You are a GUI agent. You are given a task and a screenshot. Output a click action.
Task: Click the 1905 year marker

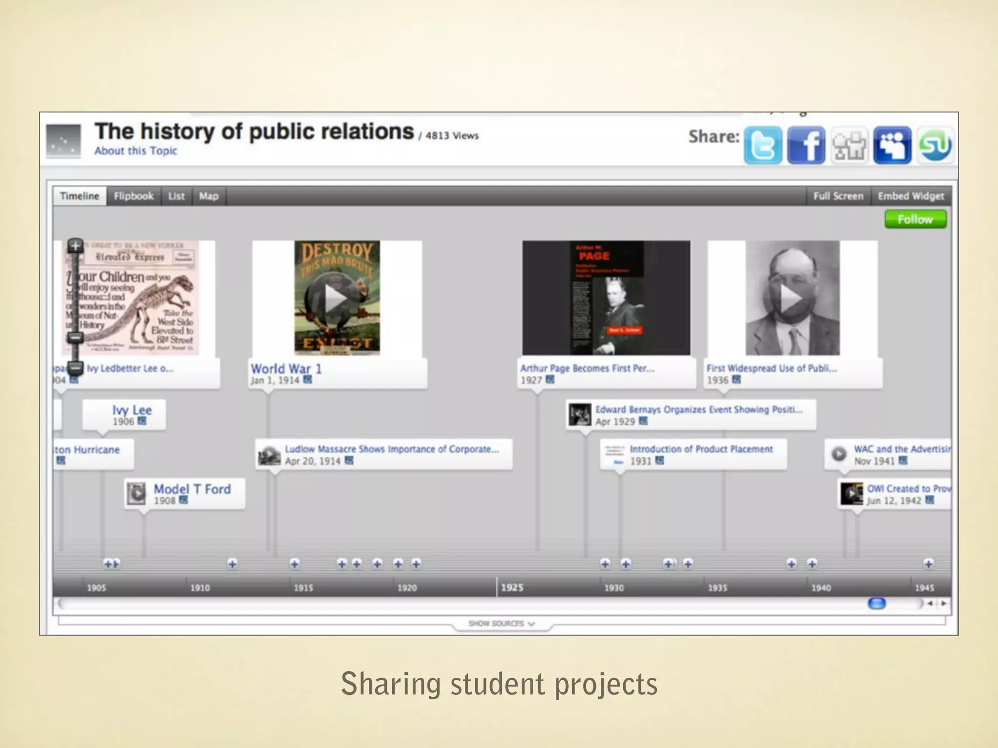96,588
